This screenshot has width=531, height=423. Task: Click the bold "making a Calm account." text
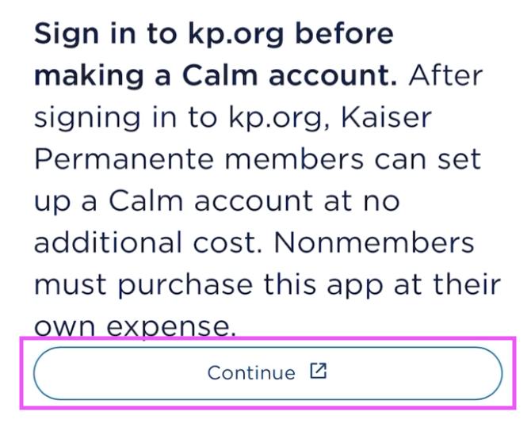(x=216, y=76)
